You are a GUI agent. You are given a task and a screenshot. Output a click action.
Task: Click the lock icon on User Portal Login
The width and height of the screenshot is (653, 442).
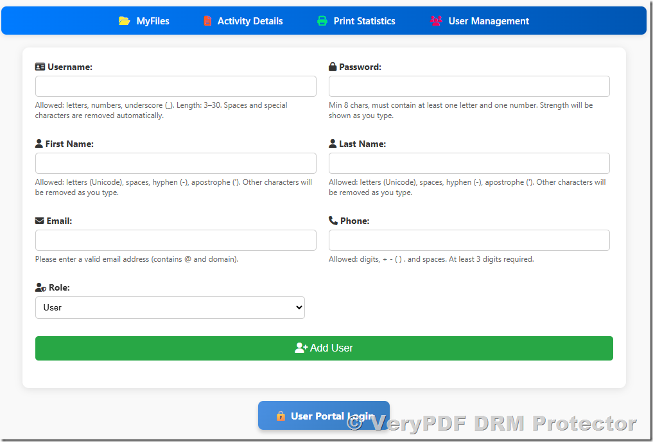click(x=281, y=416)
